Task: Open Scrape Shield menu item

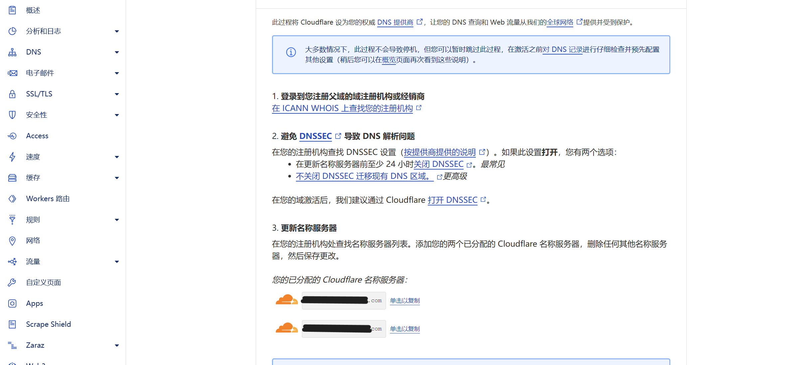Action: [48, 324]
